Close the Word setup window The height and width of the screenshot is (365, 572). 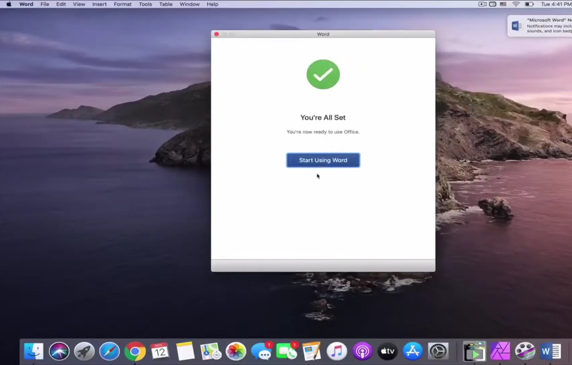[x=217, y=34]
